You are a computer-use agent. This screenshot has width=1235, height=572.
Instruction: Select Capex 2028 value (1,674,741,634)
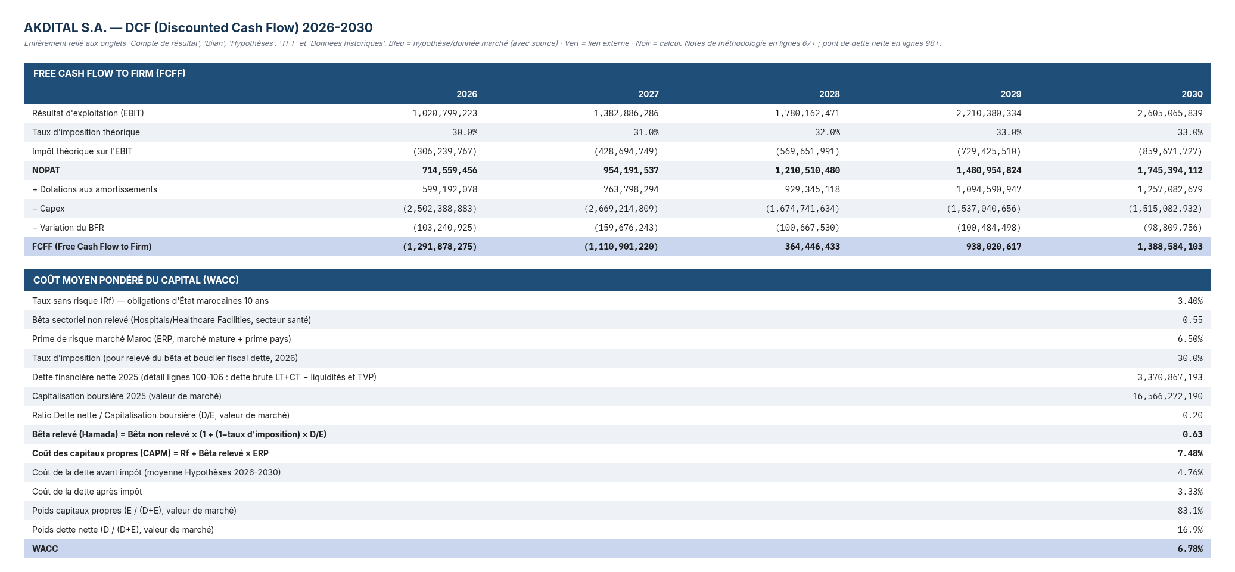click(802, 209)
